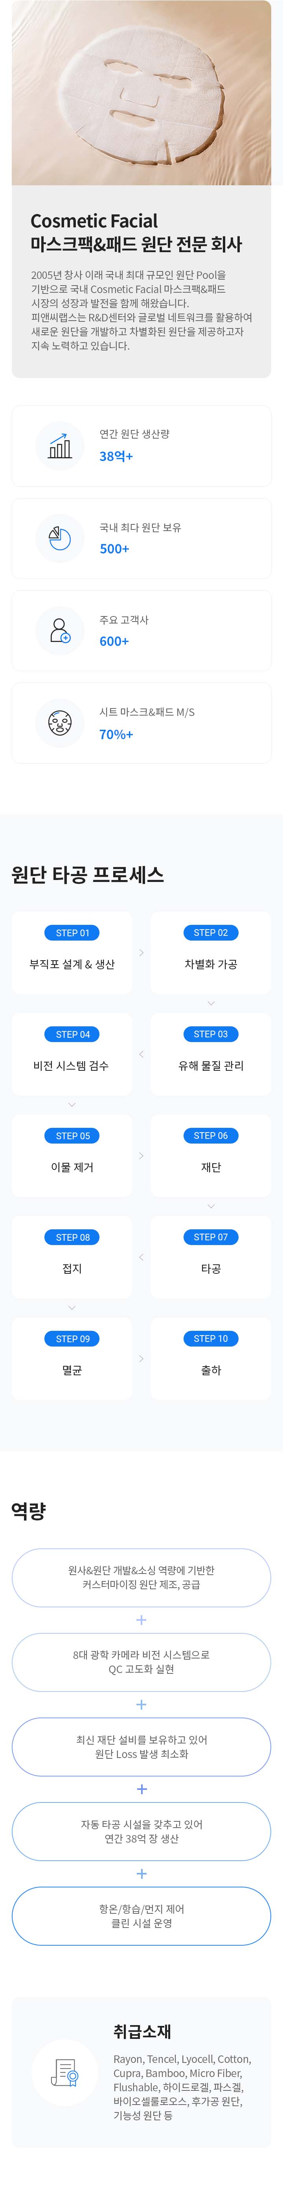
Task: Open the STEP 04 비전 시스템 검수 card
Action: point(72,1053)
